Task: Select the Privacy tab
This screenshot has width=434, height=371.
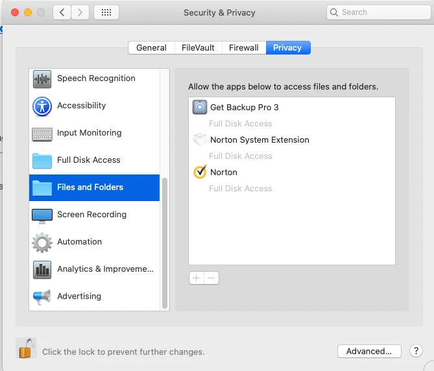Action: pos(287,47)
